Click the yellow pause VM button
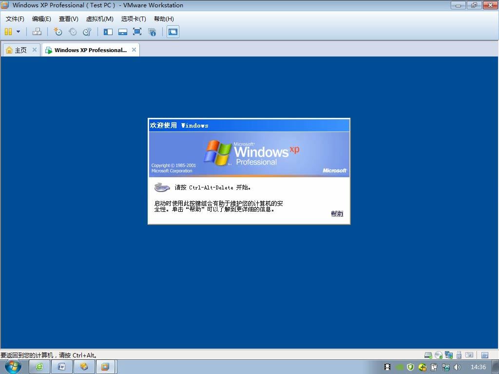This screenshot has width=499, height=374. pyautogui.click(x=8, y=32)
